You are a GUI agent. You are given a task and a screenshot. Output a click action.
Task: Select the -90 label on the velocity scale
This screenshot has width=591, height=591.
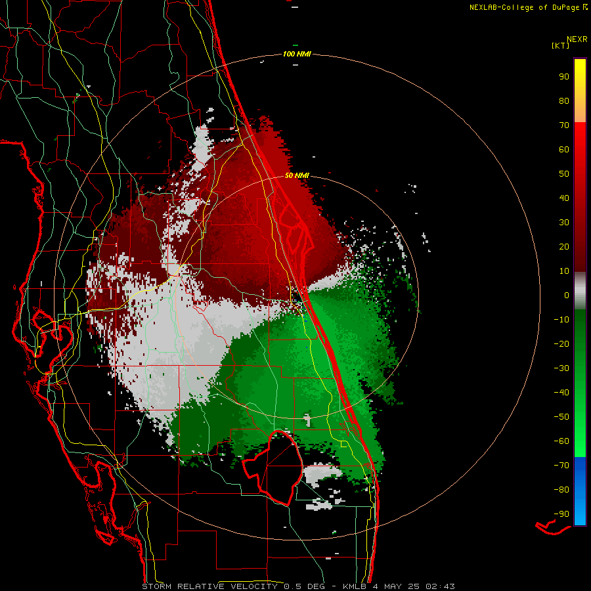pos(561,514)
